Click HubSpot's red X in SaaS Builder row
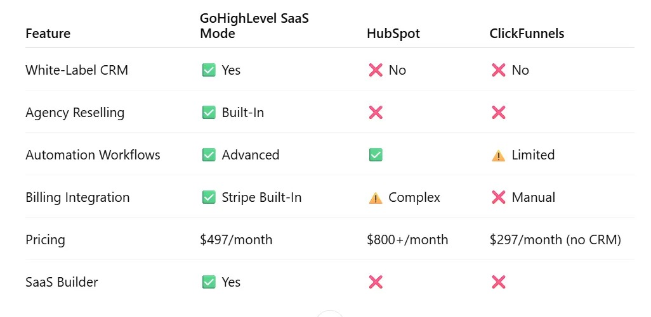 [375, 282]
